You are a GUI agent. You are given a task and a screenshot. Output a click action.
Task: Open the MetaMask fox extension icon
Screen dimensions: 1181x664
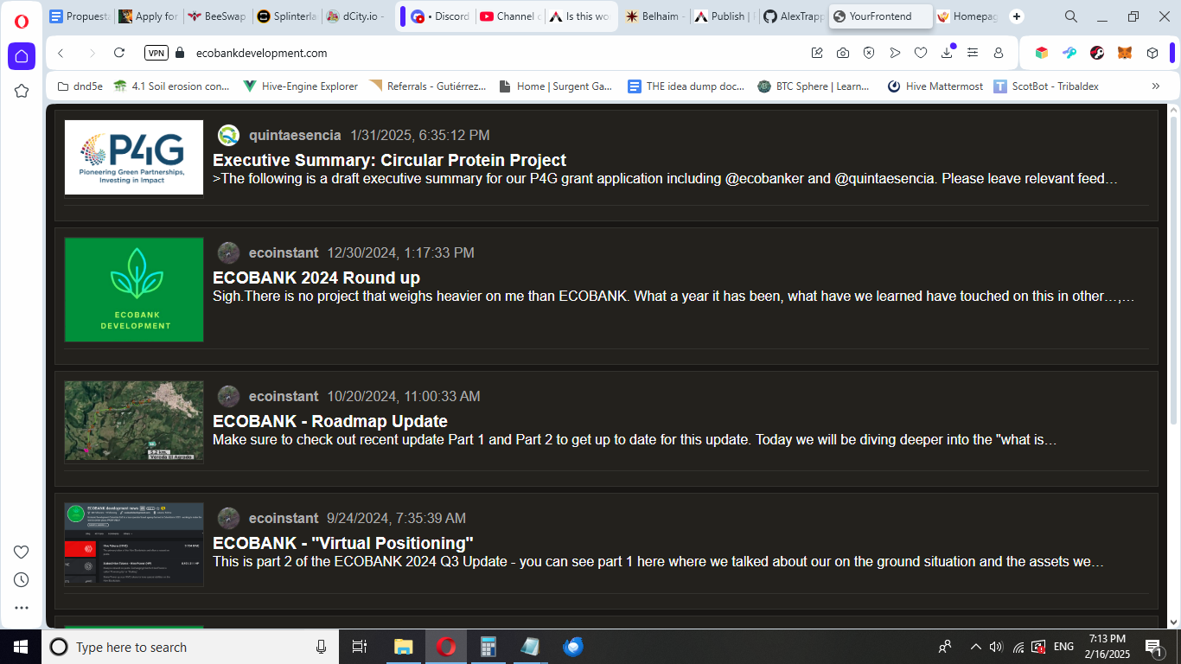tap(1125, 53)
